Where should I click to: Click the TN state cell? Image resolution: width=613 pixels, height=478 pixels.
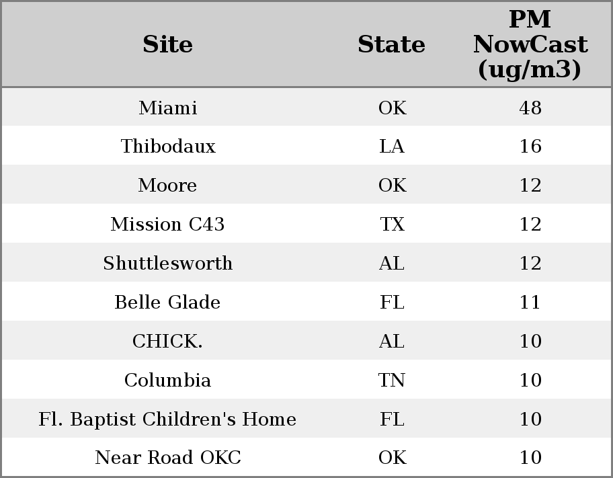tap(391, 381)
